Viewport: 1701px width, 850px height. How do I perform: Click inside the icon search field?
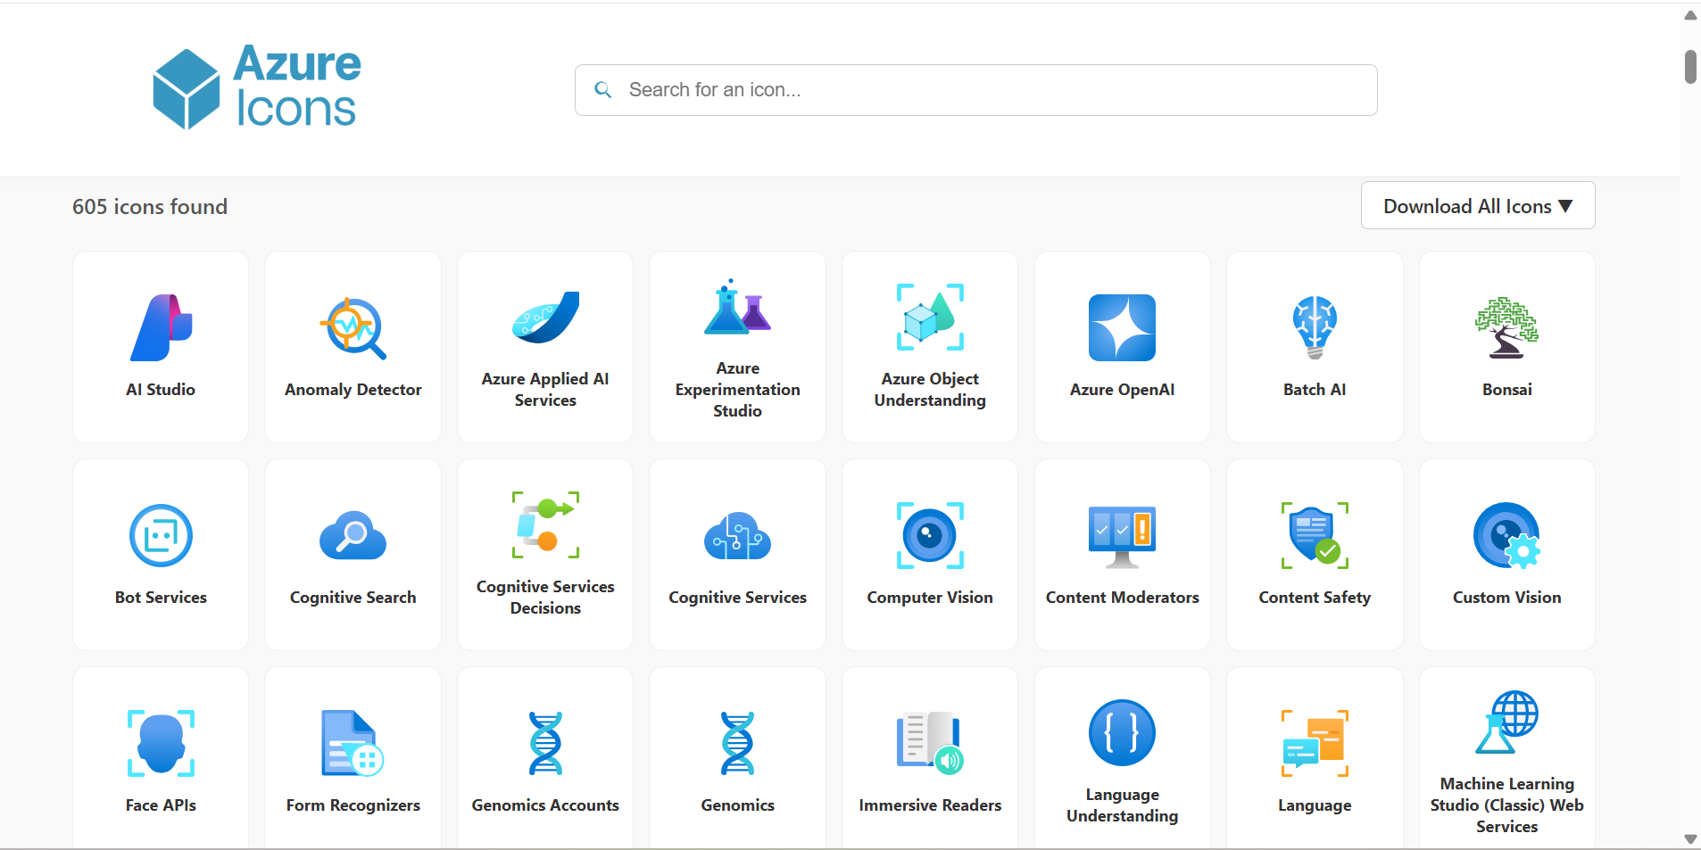pos(975,89)
